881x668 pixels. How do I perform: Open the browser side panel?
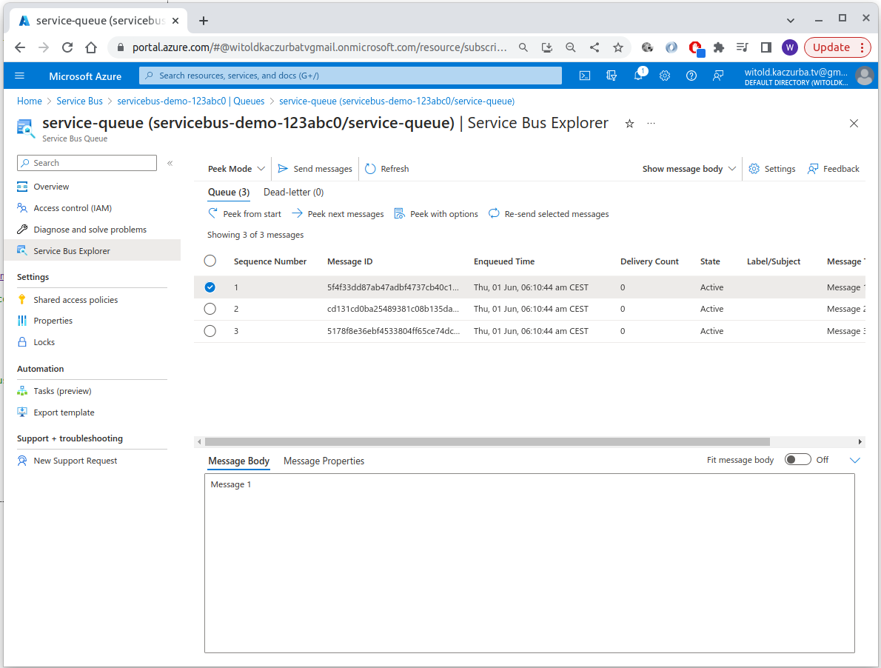[x=766, y=47]
